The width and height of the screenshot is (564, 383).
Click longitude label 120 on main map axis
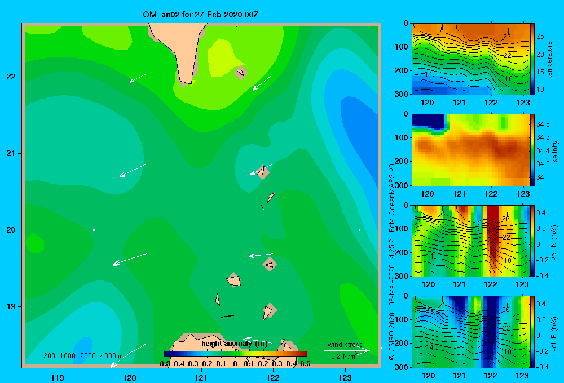130,377
